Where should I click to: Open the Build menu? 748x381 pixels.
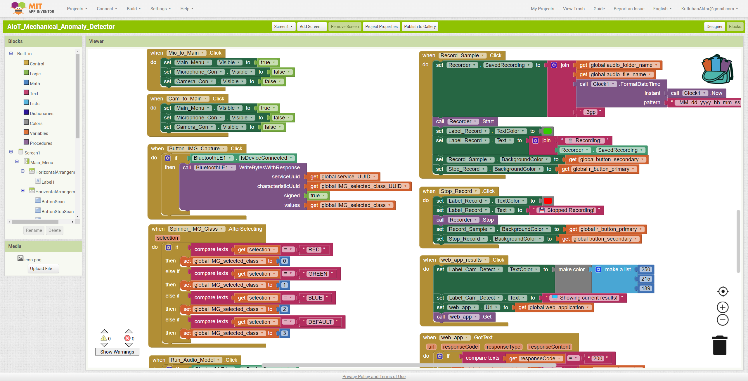tap(134, 9)
